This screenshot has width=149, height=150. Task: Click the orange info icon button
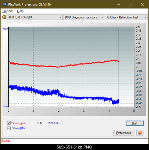pos(140,133)
